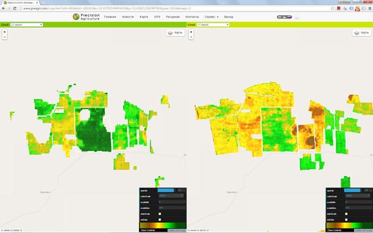This screenshot has width=373, height=233.
Task: Go back with the browser back arrow
Action: [3, 8]
